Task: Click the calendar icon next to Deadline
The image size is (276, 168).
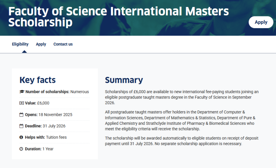Action: (x=21, y=126)
